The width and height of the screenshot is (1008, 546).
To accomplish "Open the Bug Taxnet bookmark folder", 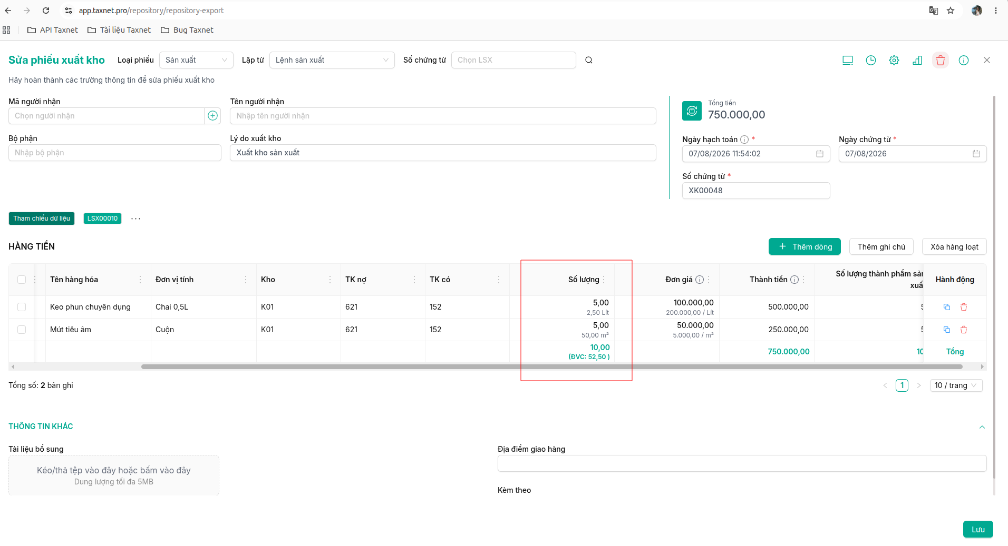I will click(187, 30).
